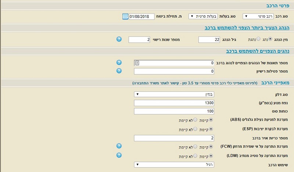
Task: Click the פרטי הרכב section heading
Action: (x=278, y=6)
